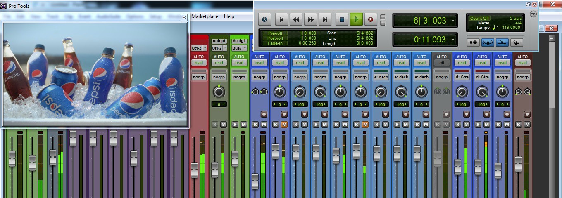The image size is (562, 198).
Task: Enable the Post-roll option
Action: (x=275, y=38)
